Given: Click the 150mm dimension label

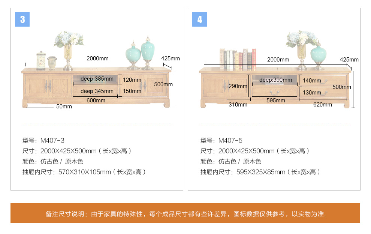Looking at the screenshot, I should 132,91.
